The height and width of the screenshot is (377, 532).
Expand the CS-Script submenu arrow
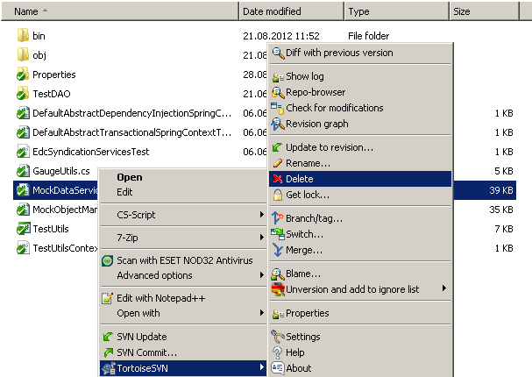tap(261, 215)
